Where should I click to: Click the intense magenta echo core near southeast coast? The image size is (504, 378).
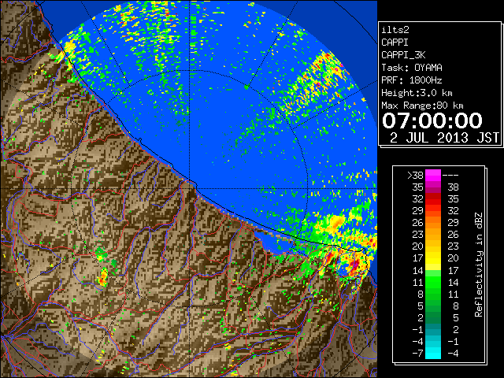[354, 265]
